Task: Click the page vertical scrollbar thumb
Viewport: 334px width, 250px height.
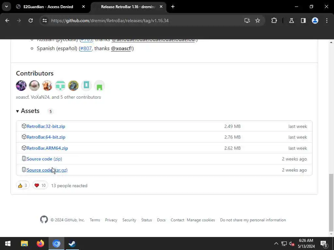Action: [331, 202]
